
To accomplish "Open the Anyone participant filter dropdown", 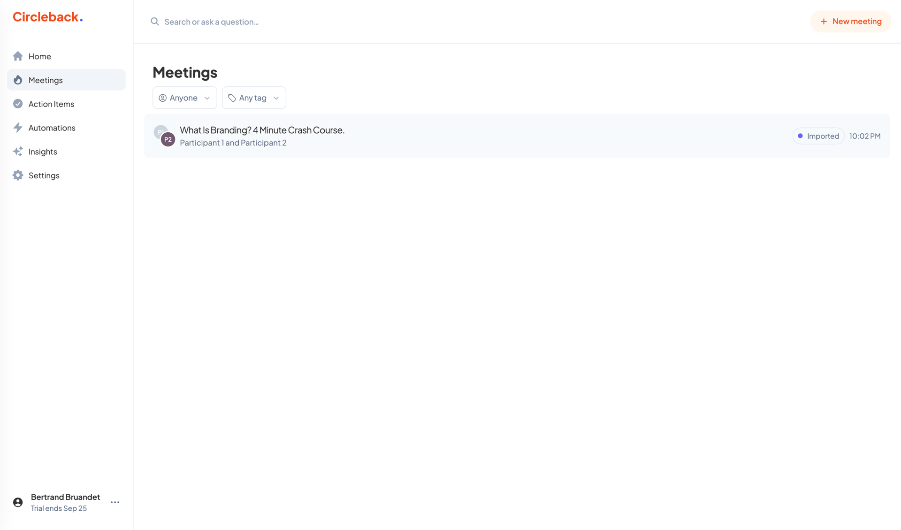I will tap(184, 98).
